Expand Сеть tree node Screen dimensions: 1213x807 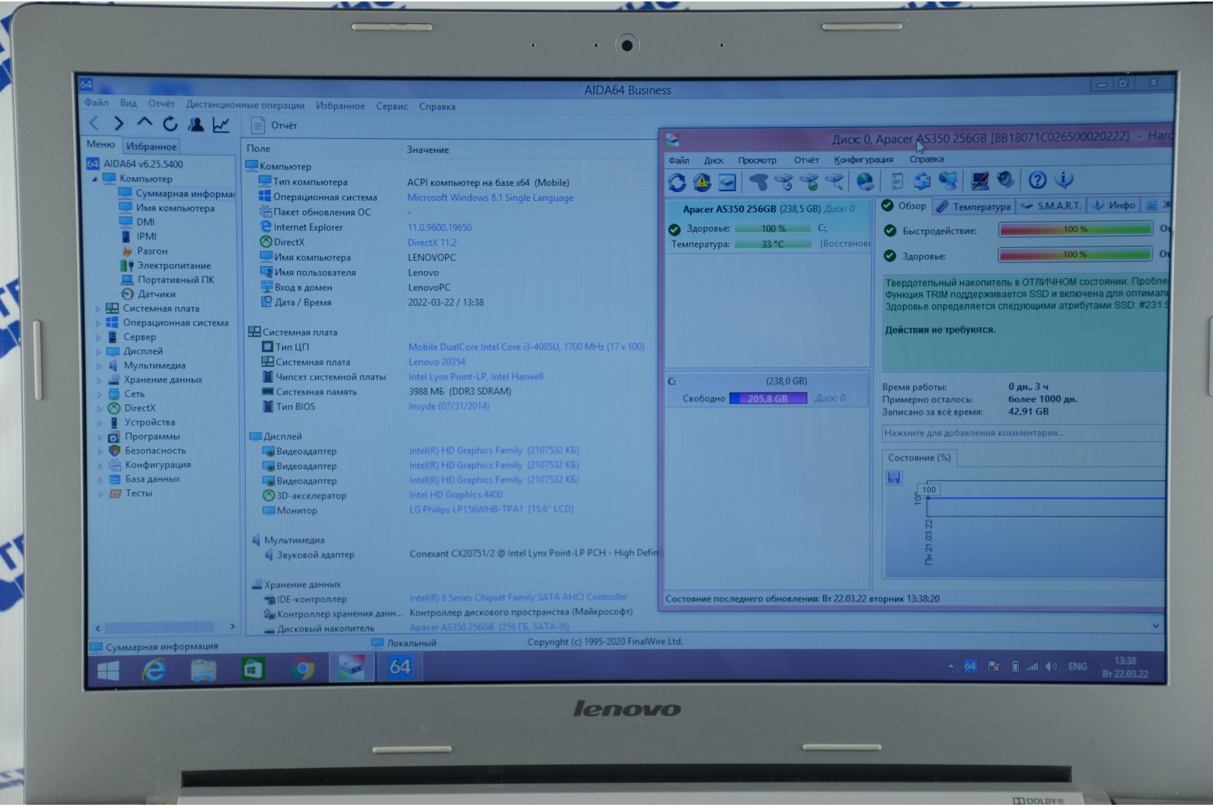(x=99, y=395)
